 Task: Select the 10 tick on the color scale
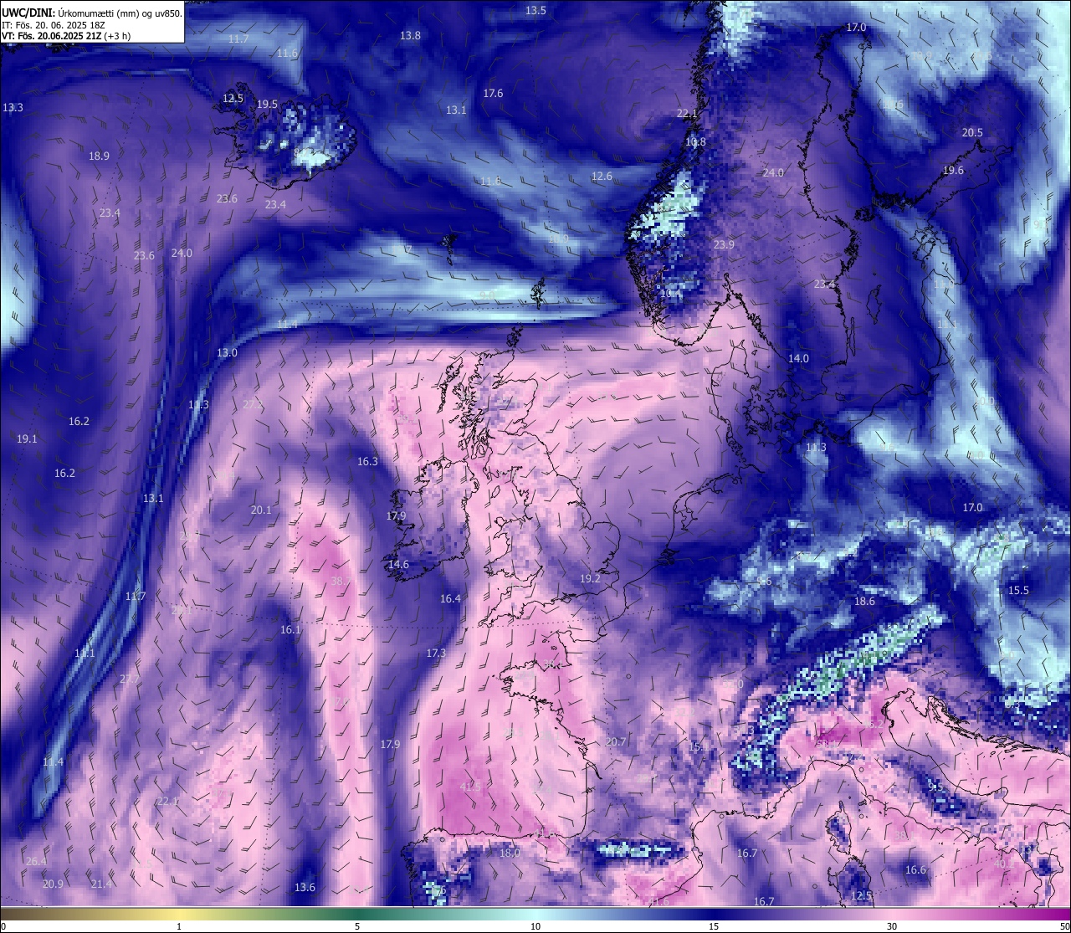[535, 927]
